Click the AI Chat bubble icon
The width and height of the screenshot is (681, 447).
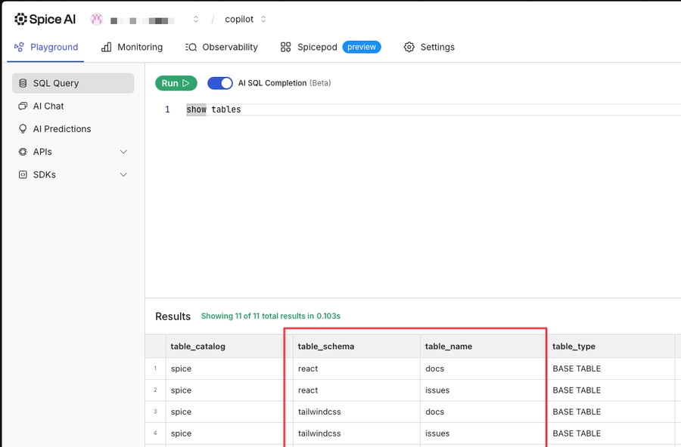[23, 106]
